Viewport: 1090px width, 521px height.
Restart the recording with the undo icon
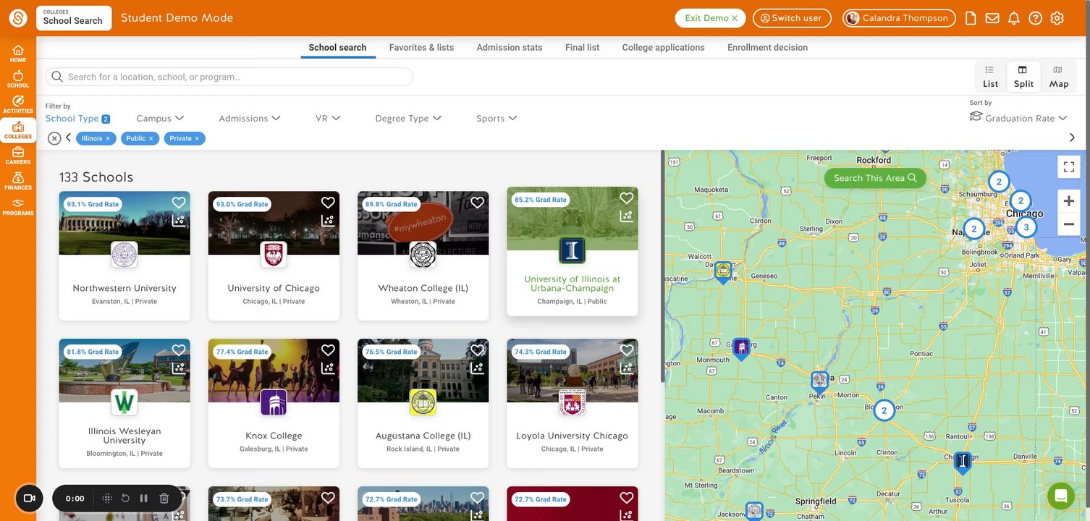click(125, 498)
